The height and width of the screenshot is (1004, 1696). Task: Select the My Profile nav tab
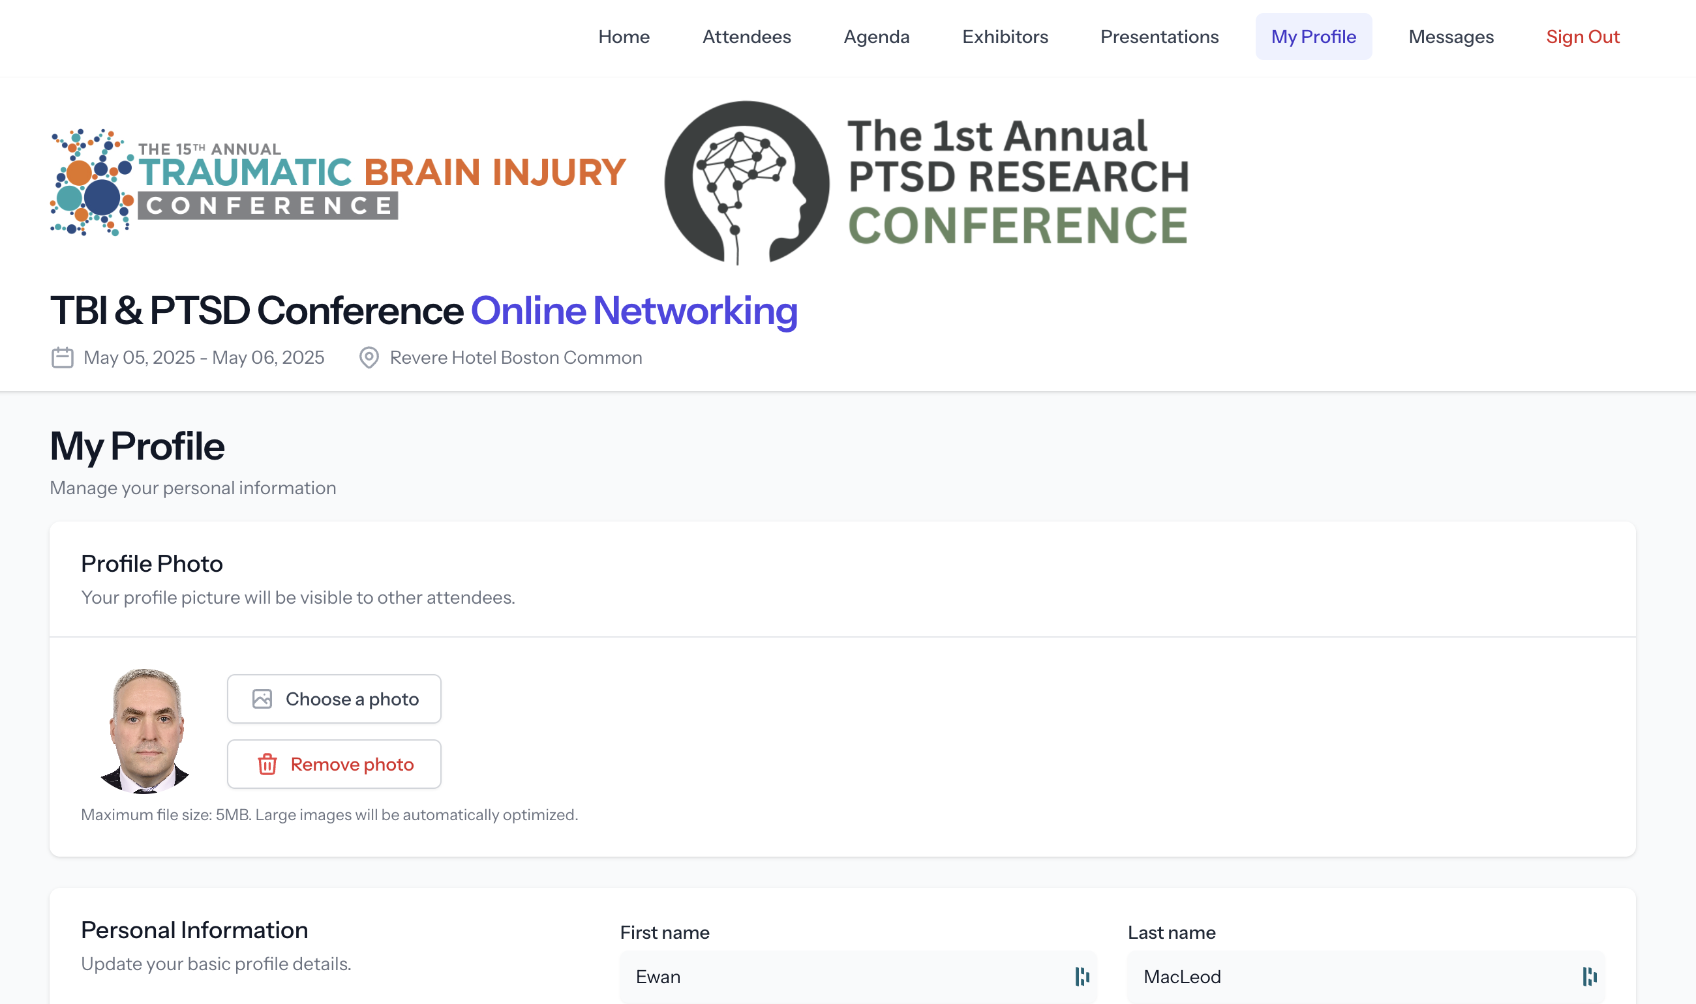click(x=1313, y=37)
